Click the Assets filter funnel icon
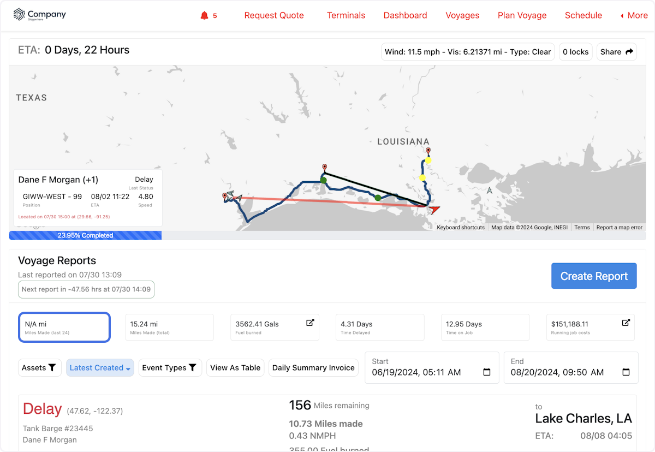Image resolution: width=655 pixels, height=452 pixels. (52, 367)
